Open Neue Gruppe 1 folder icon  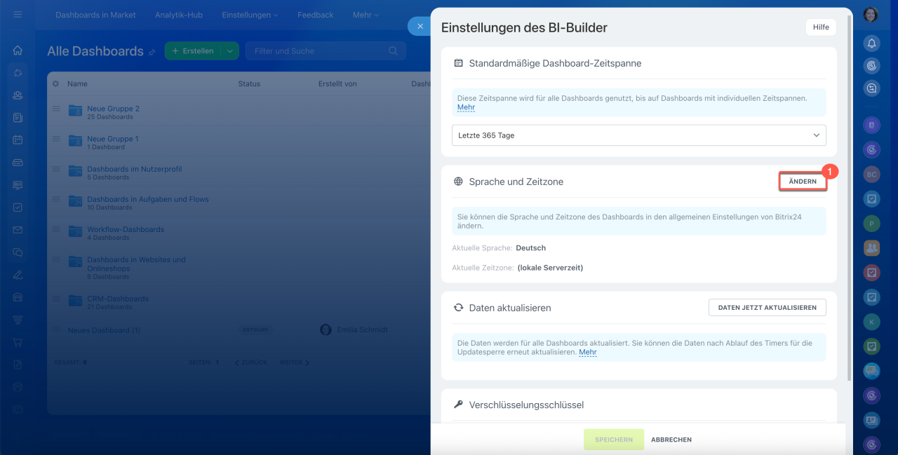coord(75,141)
